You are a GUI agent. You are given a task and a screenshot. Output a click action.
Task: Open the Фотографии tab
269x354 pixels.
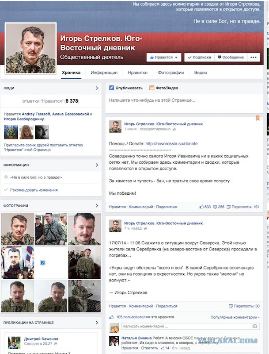171,73
